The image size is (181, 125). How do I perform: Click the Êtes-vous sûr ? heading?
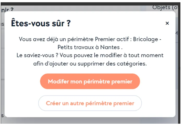pyautogui.click(x=41, y=23)
